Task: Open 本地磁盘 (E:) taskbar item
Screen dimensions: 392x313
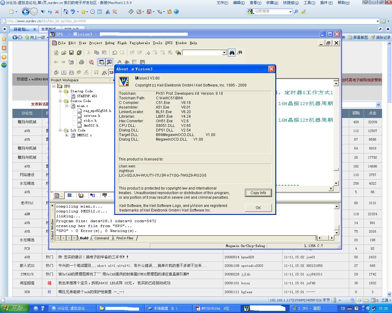Action: point(168,308)
